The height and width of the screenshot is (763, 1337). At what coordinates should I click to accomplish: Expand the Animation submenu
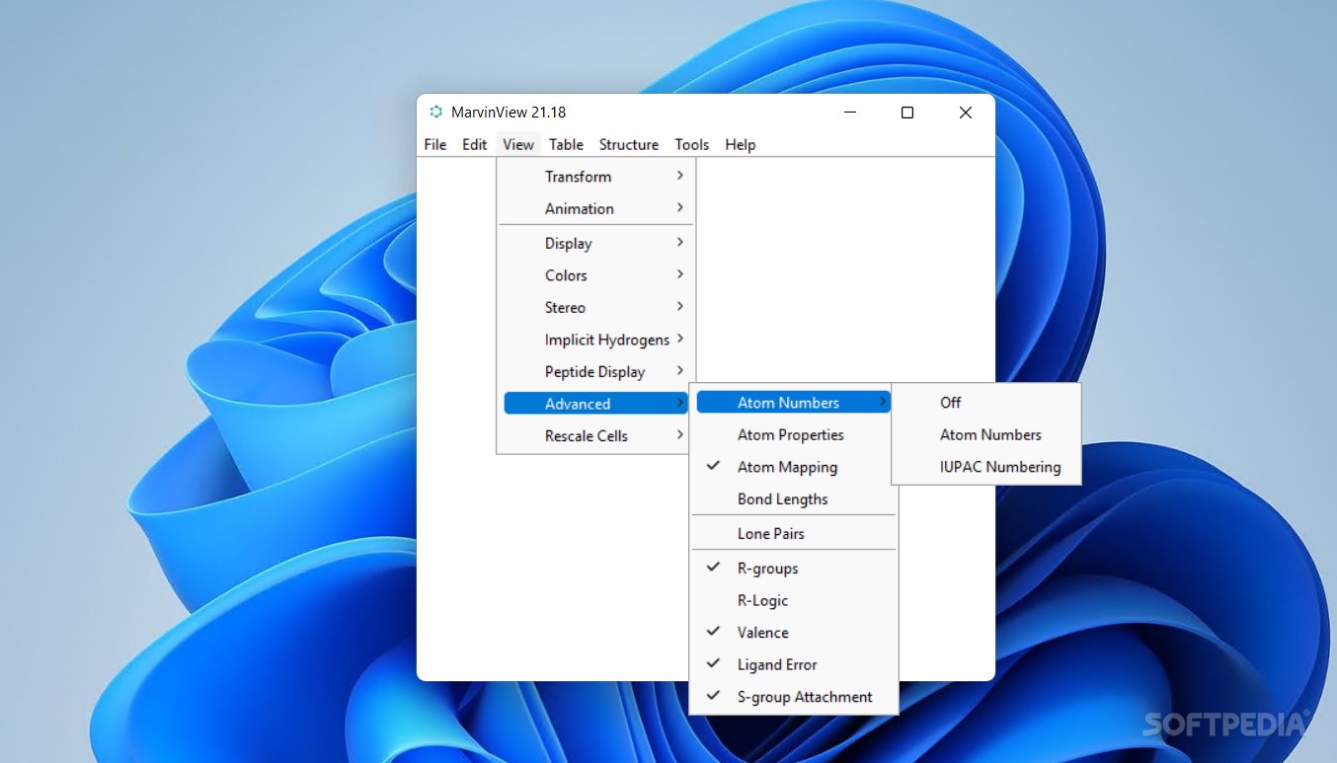595,208
